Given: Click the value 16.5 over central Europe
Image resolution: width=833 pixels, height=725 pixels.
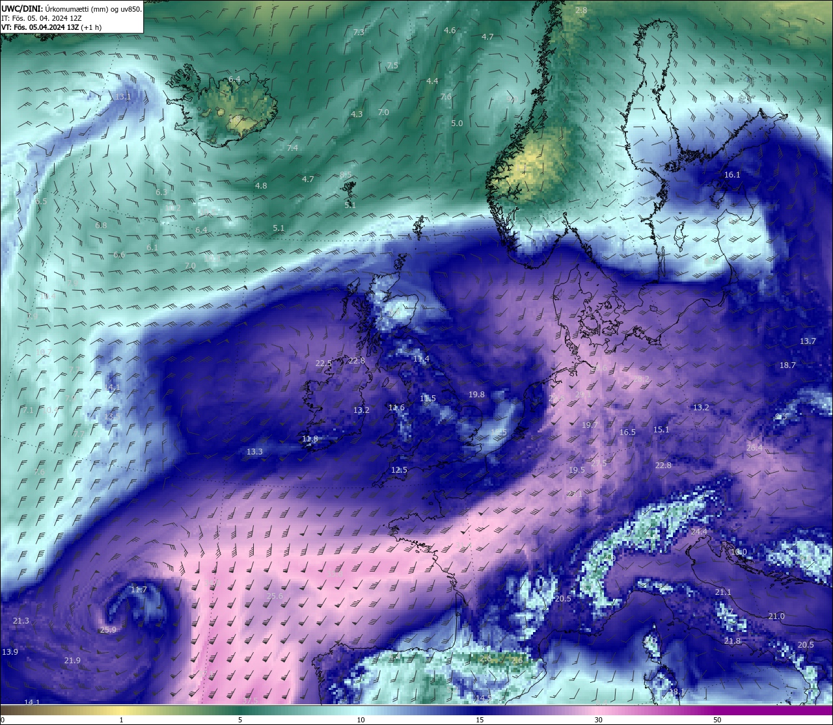Looking at the screenshot, I should pos(627,432).
